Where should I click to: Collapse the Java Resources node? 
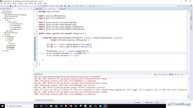[3, 18]
